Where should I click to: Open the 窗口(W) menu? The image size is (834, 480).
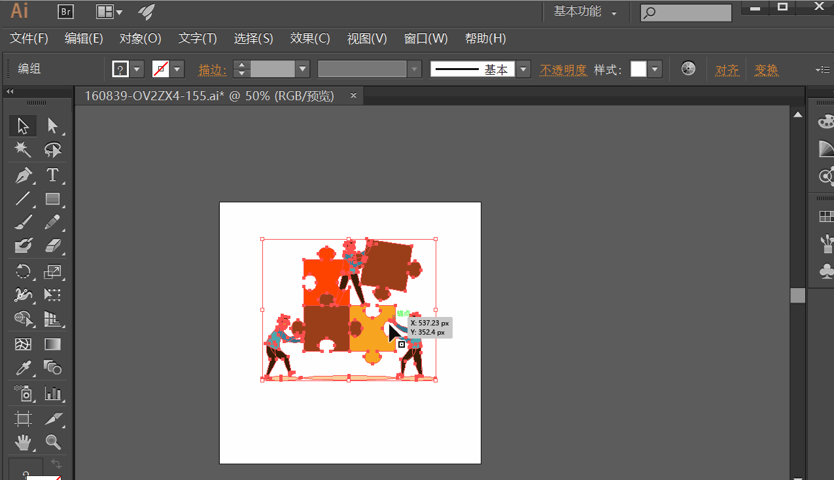(x=426, y=39)
